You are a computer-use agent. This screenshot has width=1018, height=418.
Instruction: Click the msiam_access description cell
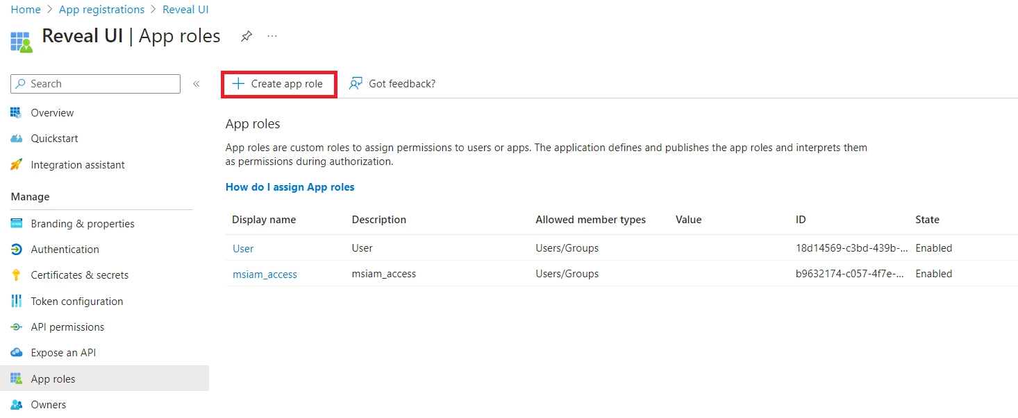pos(384,274)
